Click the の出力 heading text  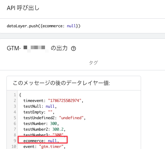pos(59,48)
